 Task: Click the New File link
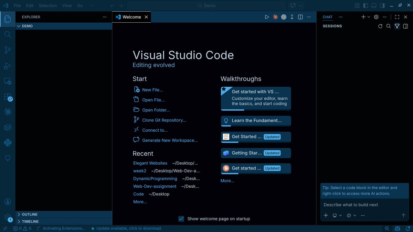tap(152, 90)
